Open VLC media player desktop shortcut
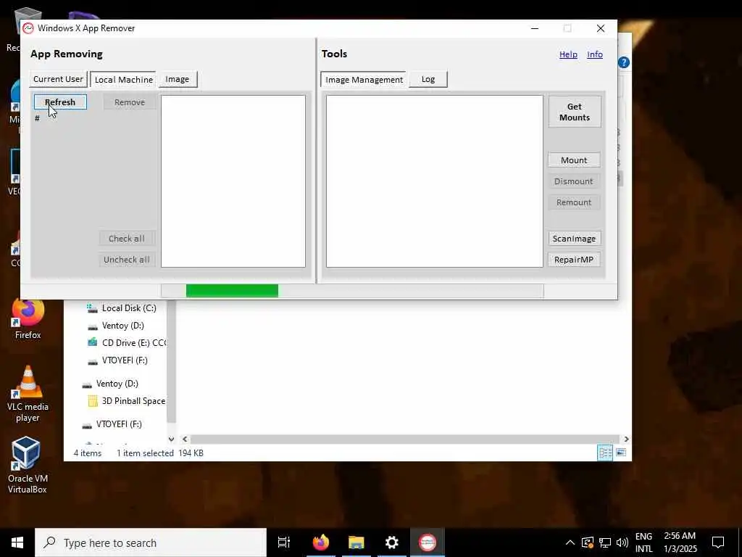Image resolution: width=742 pixels, height=557 pixels. (x=28, y=394)
